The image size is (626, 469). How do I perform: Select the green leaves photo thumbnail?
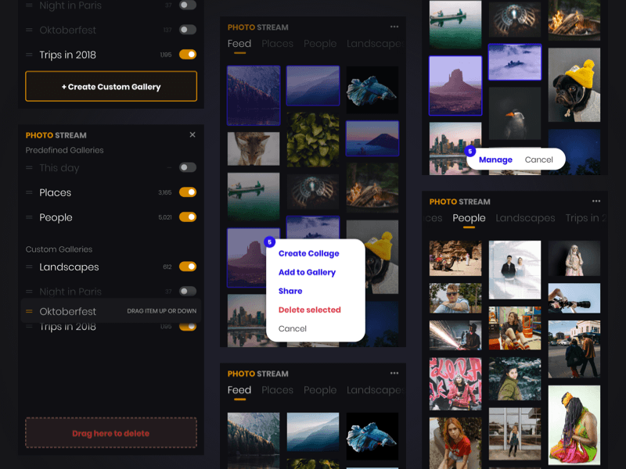click(x=313, y=140)
